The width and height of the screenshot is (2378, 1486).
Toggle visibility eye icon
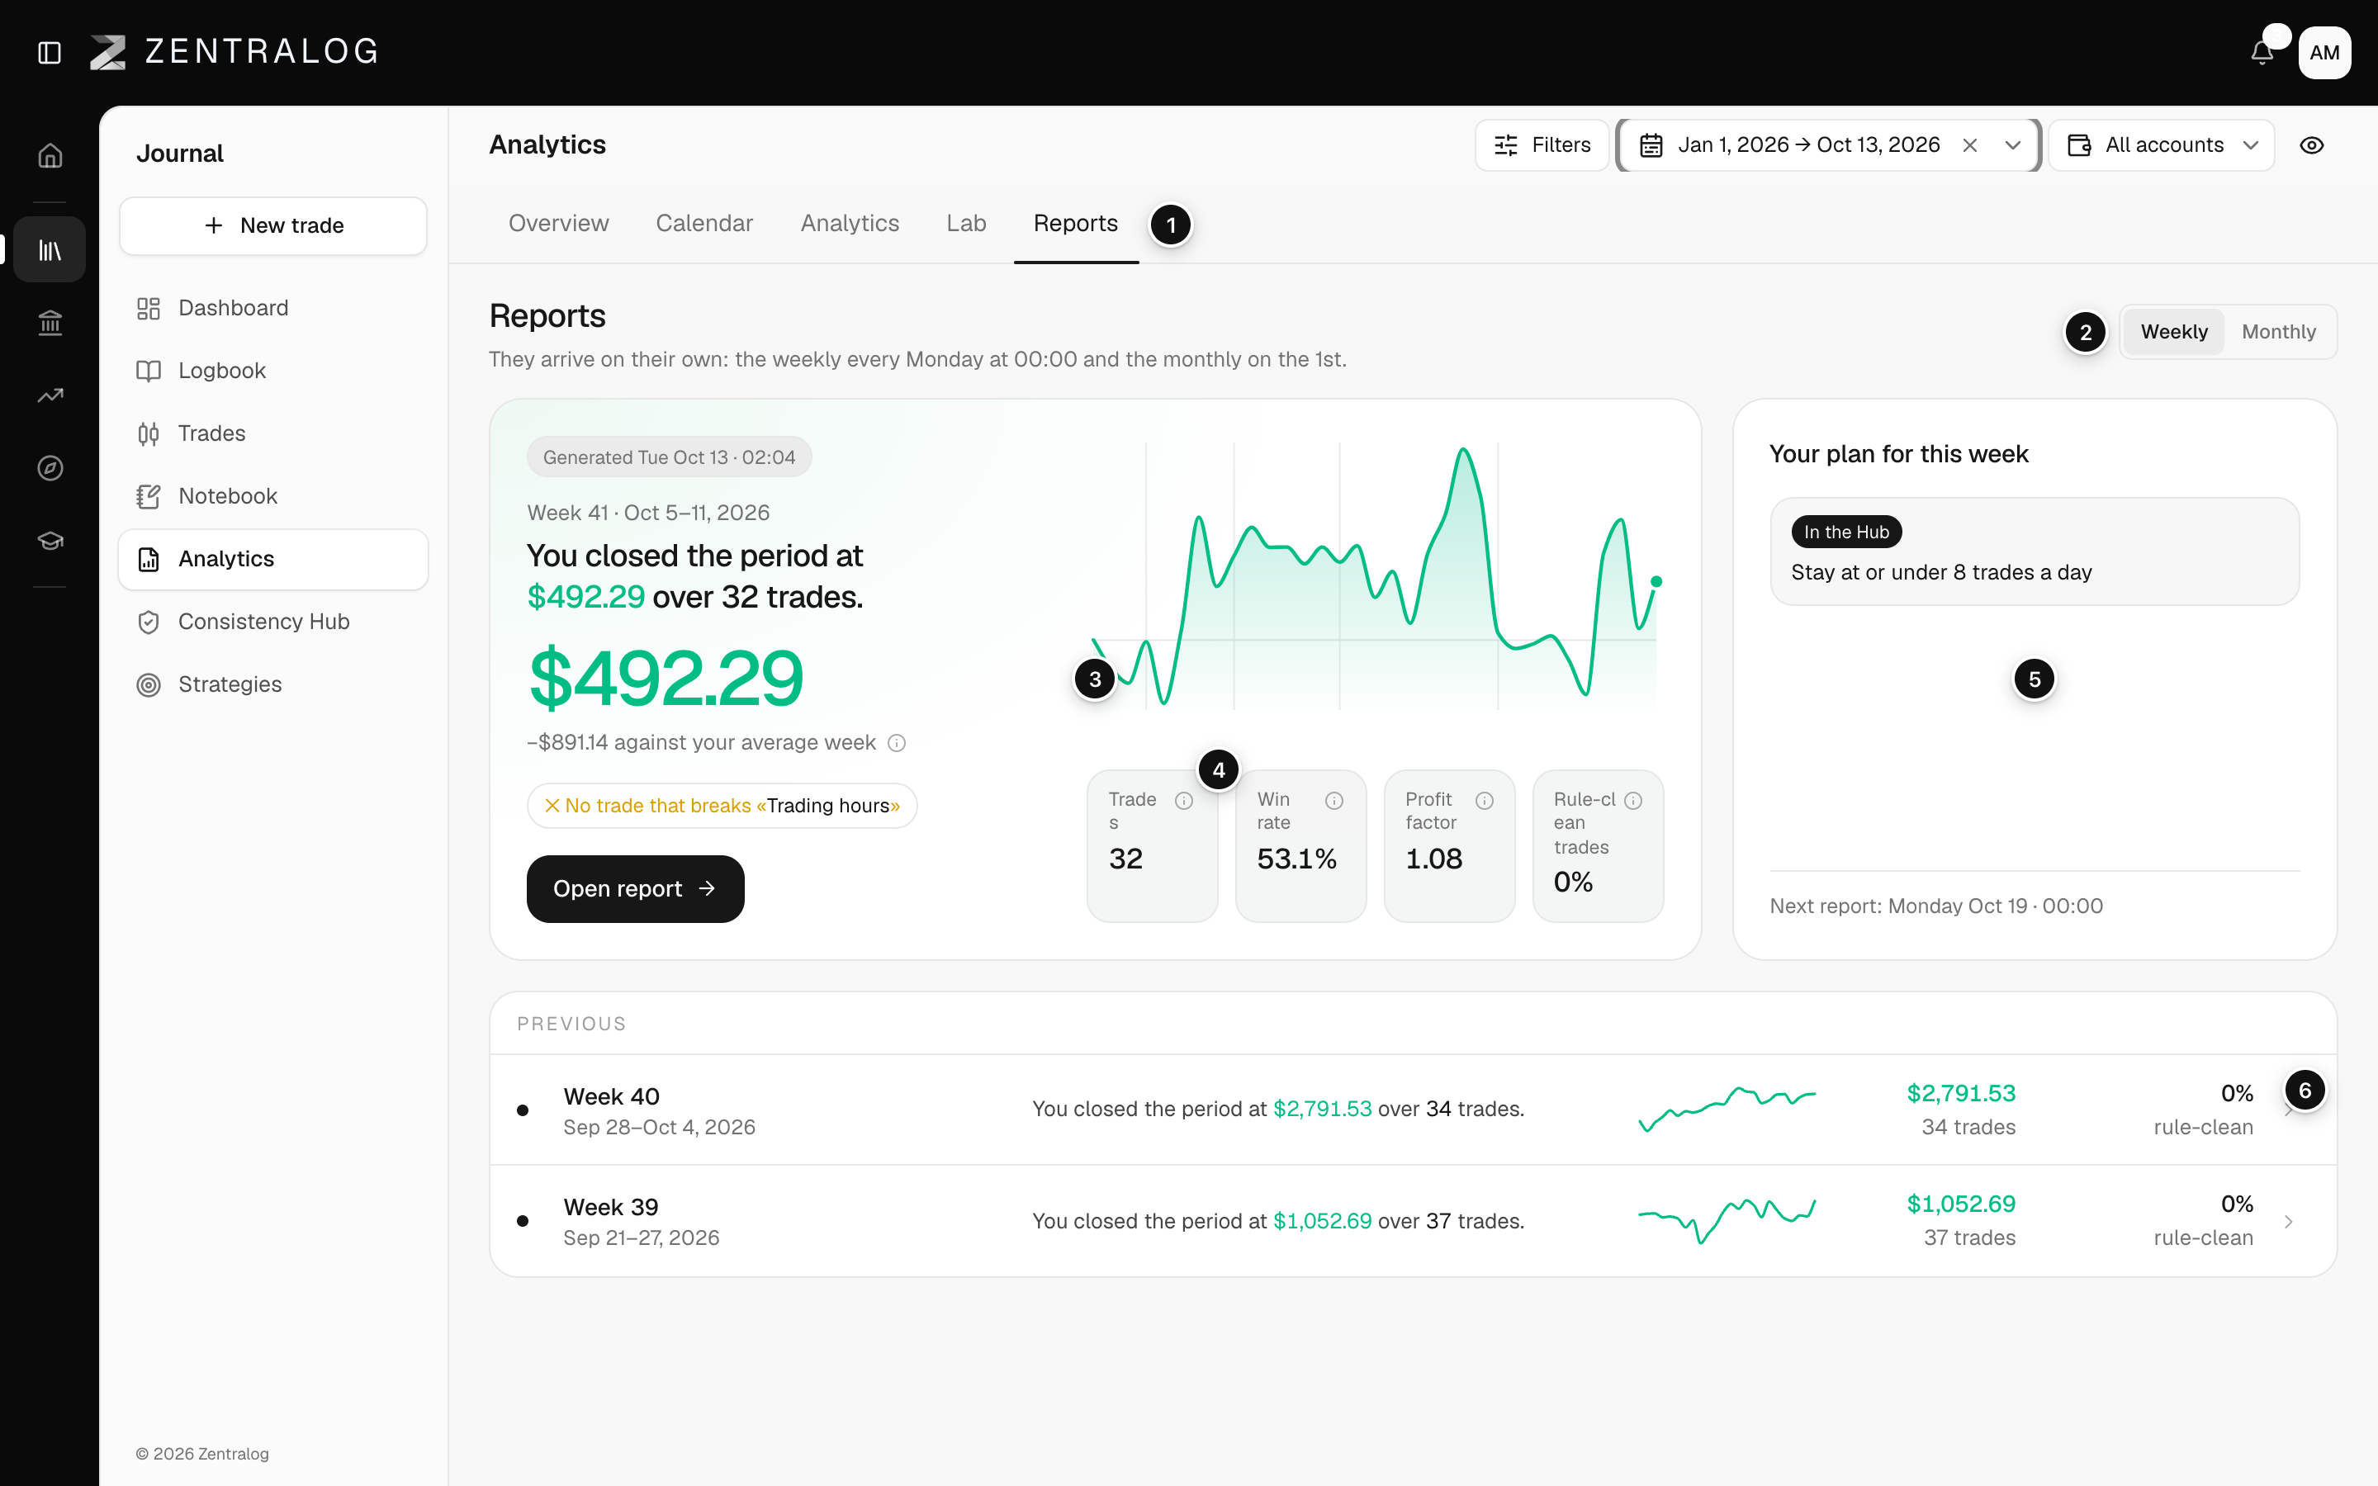[2311, 145]
